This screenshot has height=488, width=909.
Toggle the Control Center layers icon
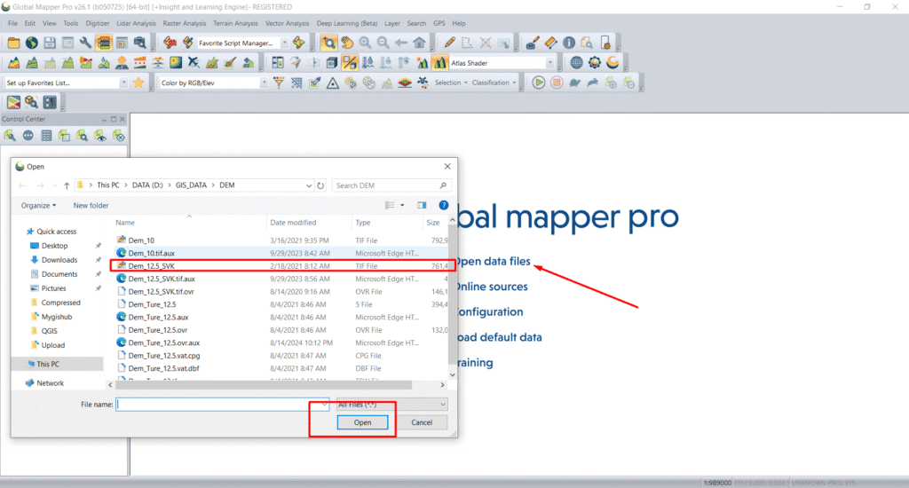point(104,43)
